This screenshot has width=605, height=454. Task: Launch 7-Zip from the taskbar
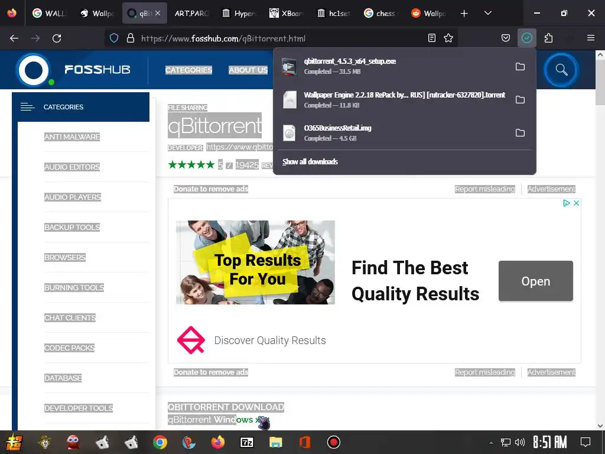247,442
